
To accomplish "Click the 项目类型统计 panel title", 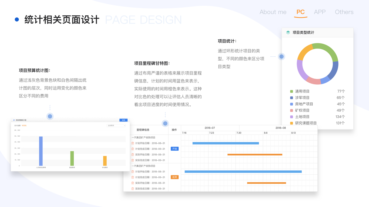I will [303, 32].
